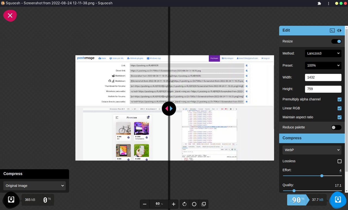Enable the Reduce palette toggle

pos(336,127)
